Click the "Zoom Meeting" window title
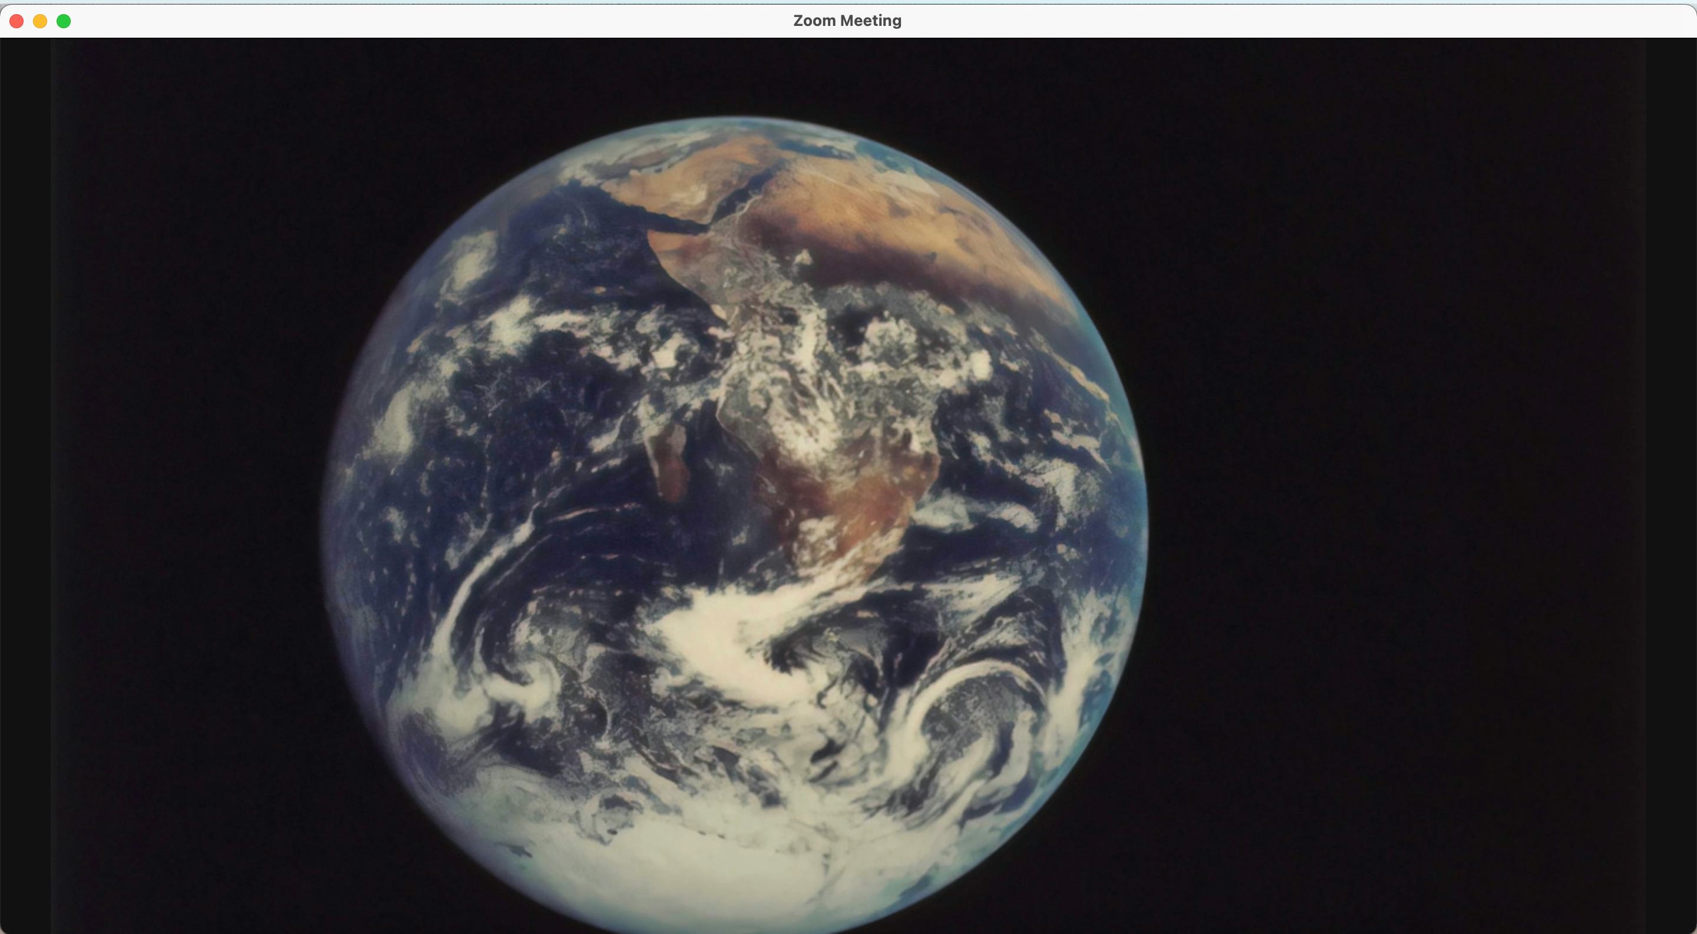This screenshot has height=934, width=1697. coord(847,21)
